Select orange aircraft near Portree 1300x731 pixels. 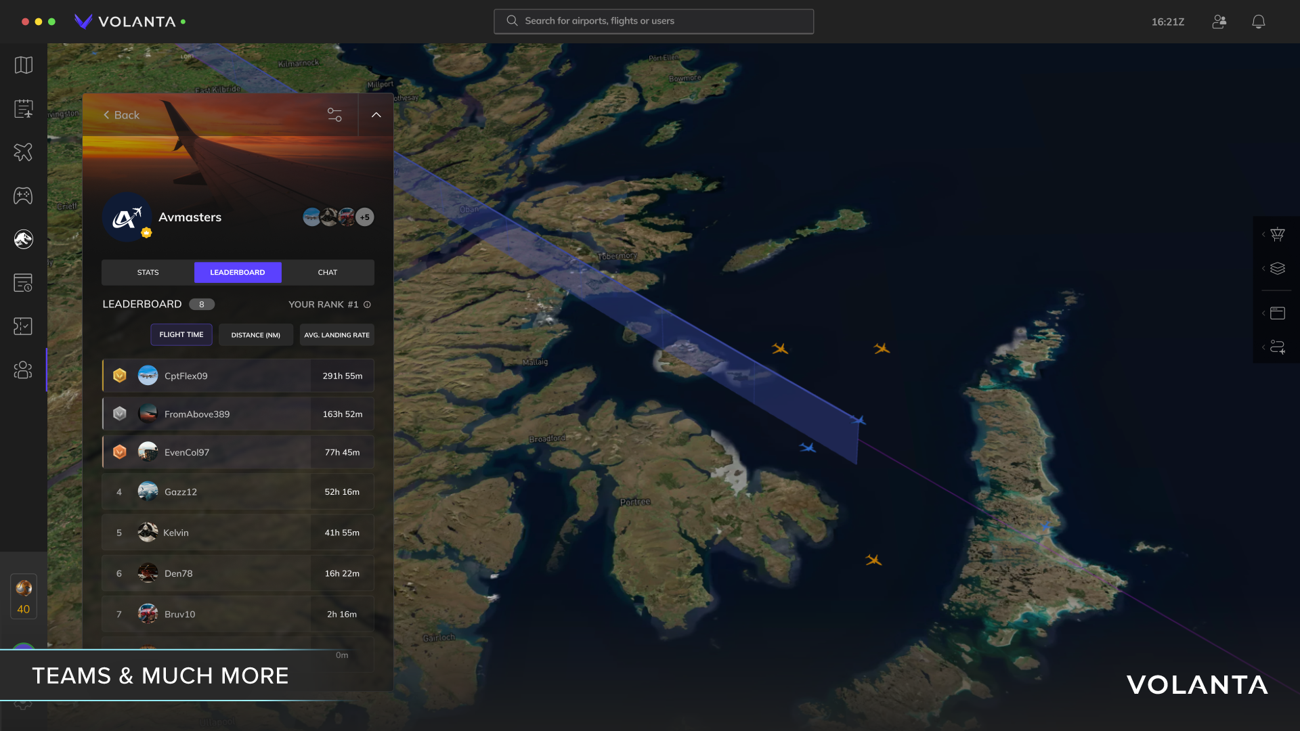pos(873,560)
